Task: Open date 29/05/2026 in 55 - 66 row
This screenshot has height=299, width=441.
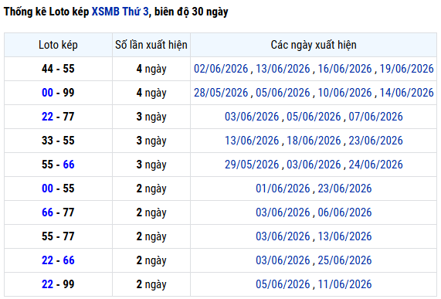Action: pos(252,165)
